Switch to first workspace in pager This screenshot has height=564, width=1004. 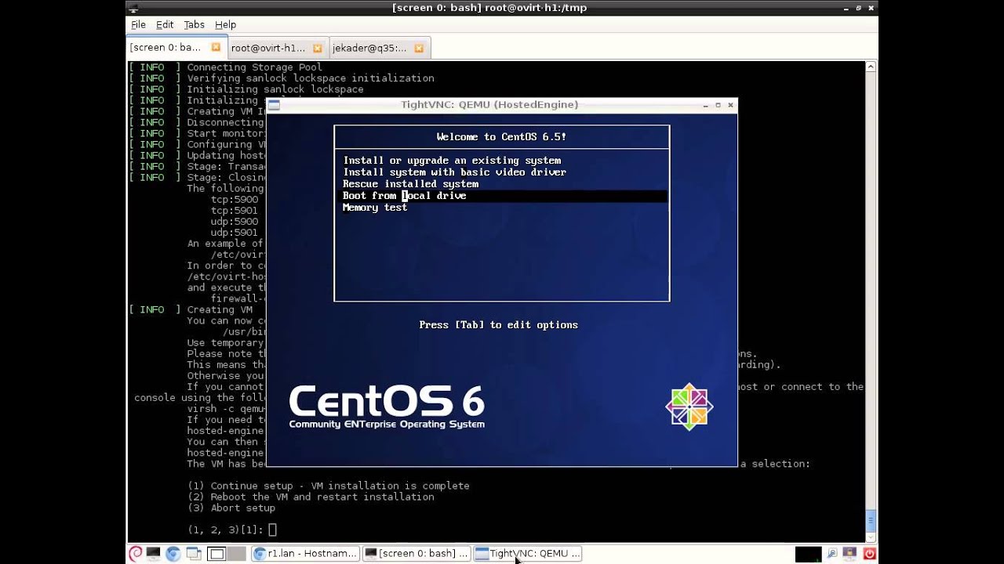pyautogui.click(x=216, y=554)
